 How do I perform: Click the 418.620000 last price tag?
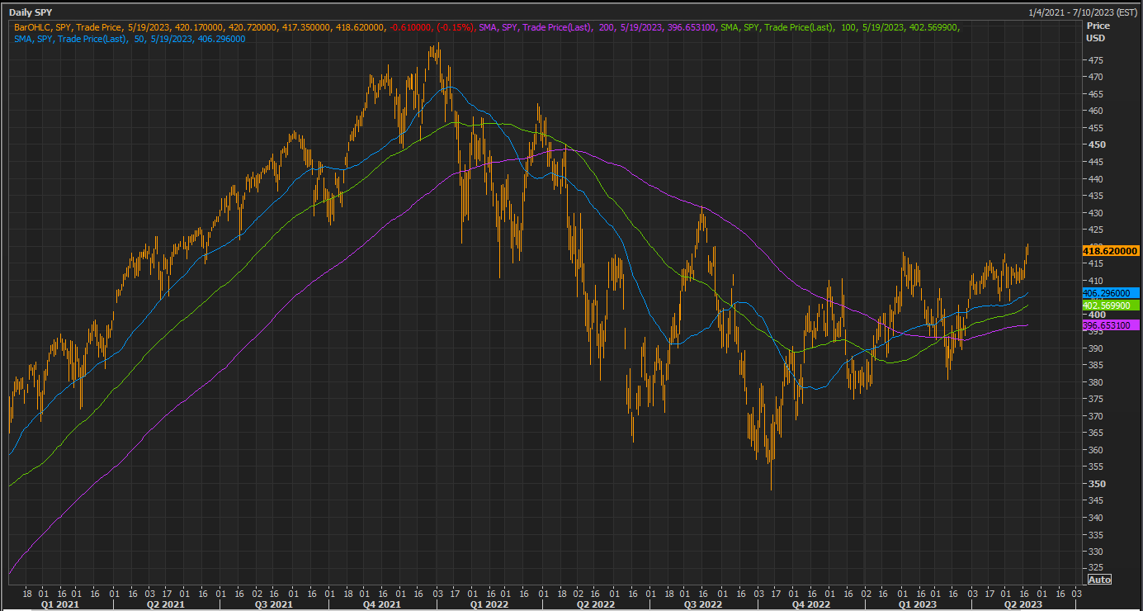[x=1111, y=250]
